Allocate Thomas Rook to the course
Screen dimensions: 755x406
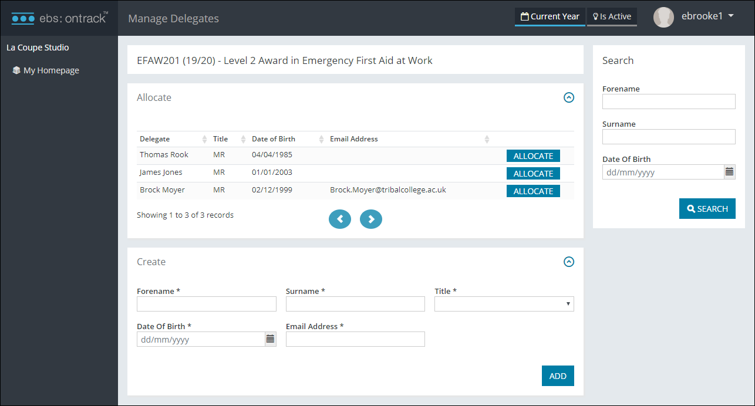(x=532, y=155)
